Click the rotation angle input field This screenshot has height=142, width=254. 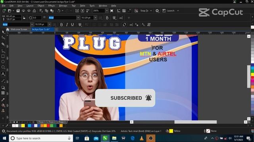(37, 18)
